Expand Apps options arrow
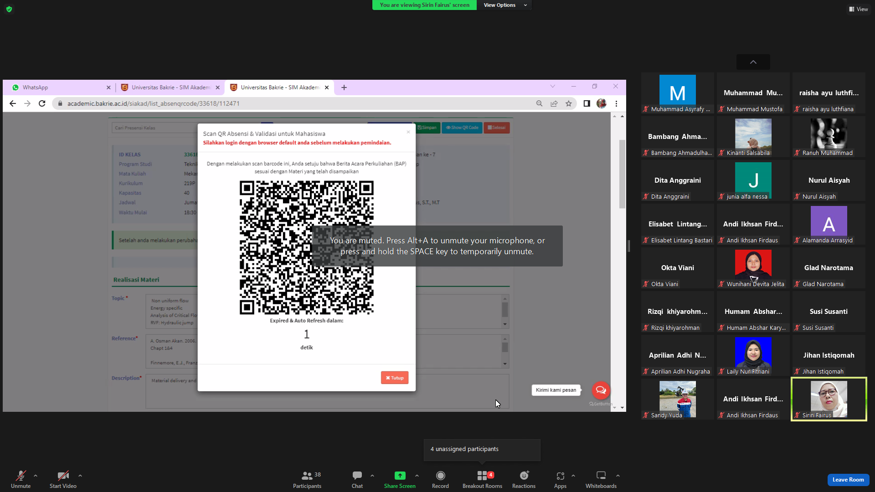 pyautogui.click(x=573, y=476)
